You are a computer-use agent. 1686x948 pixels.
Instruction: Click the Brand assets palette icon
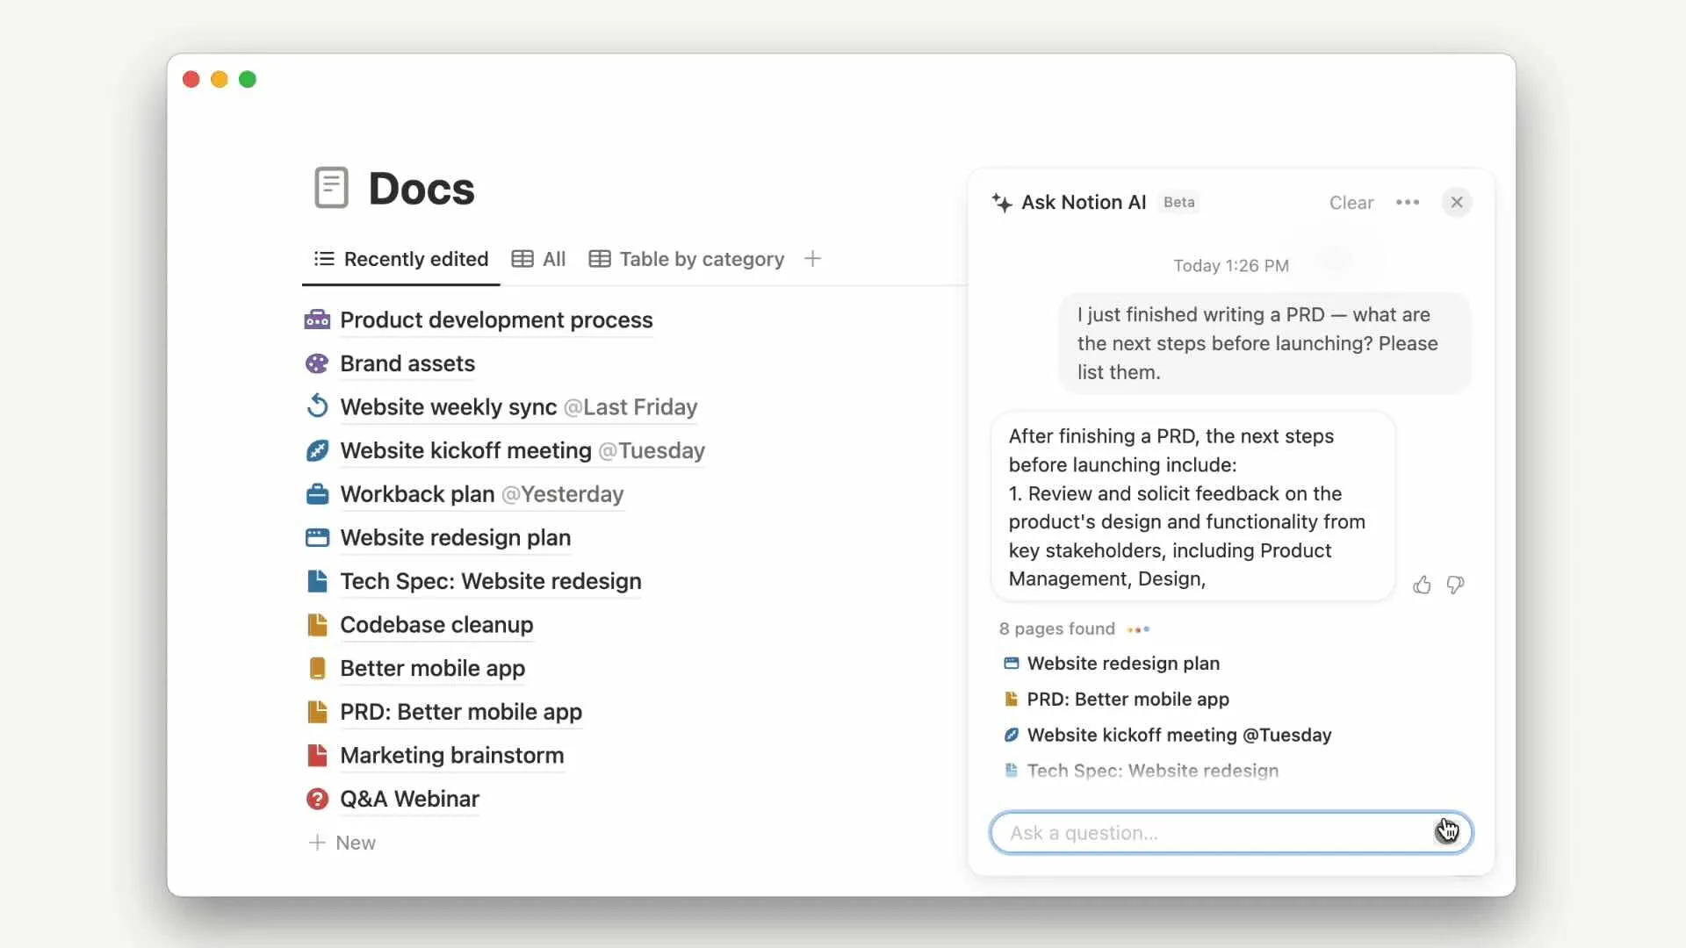coord(317,363)
